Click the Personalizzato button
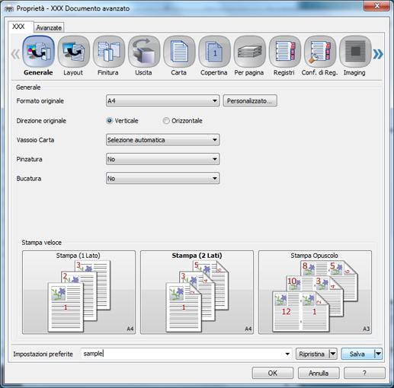The width and height of the screenshot is (394, 388). coord(250,101)
